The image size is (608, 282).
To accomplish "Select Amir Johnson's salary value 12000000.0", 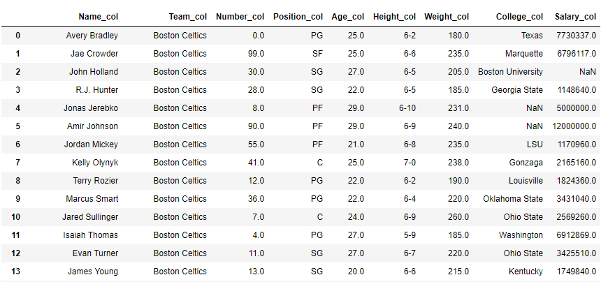I will [x=574, y=126].
